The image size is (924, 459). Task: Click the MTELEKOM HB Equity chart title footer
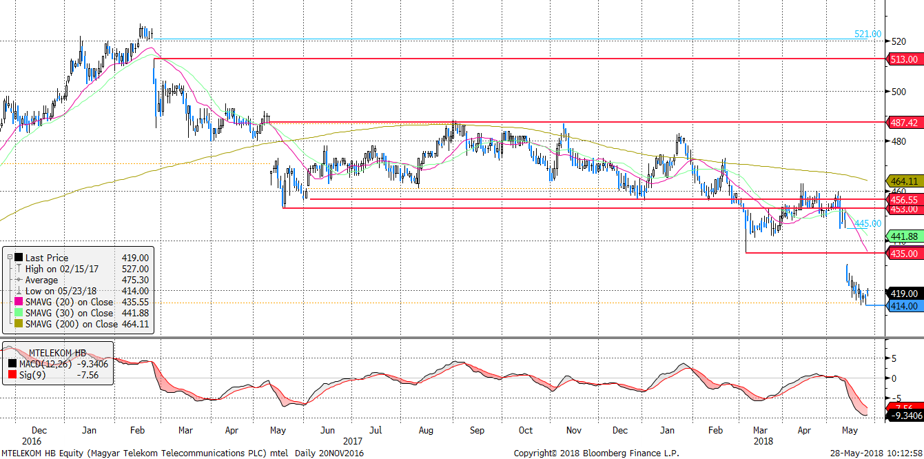pos(183,453)
